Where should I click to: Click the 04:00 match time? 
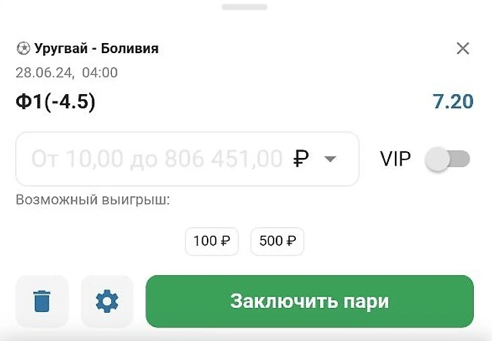coord(100,72)
